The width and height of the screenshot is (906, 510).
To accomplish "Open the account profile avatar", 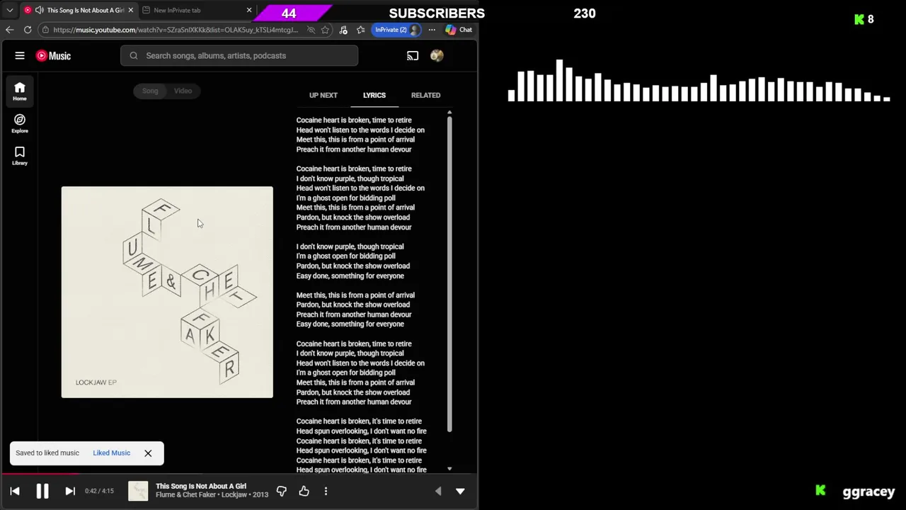I will [437, 56].
